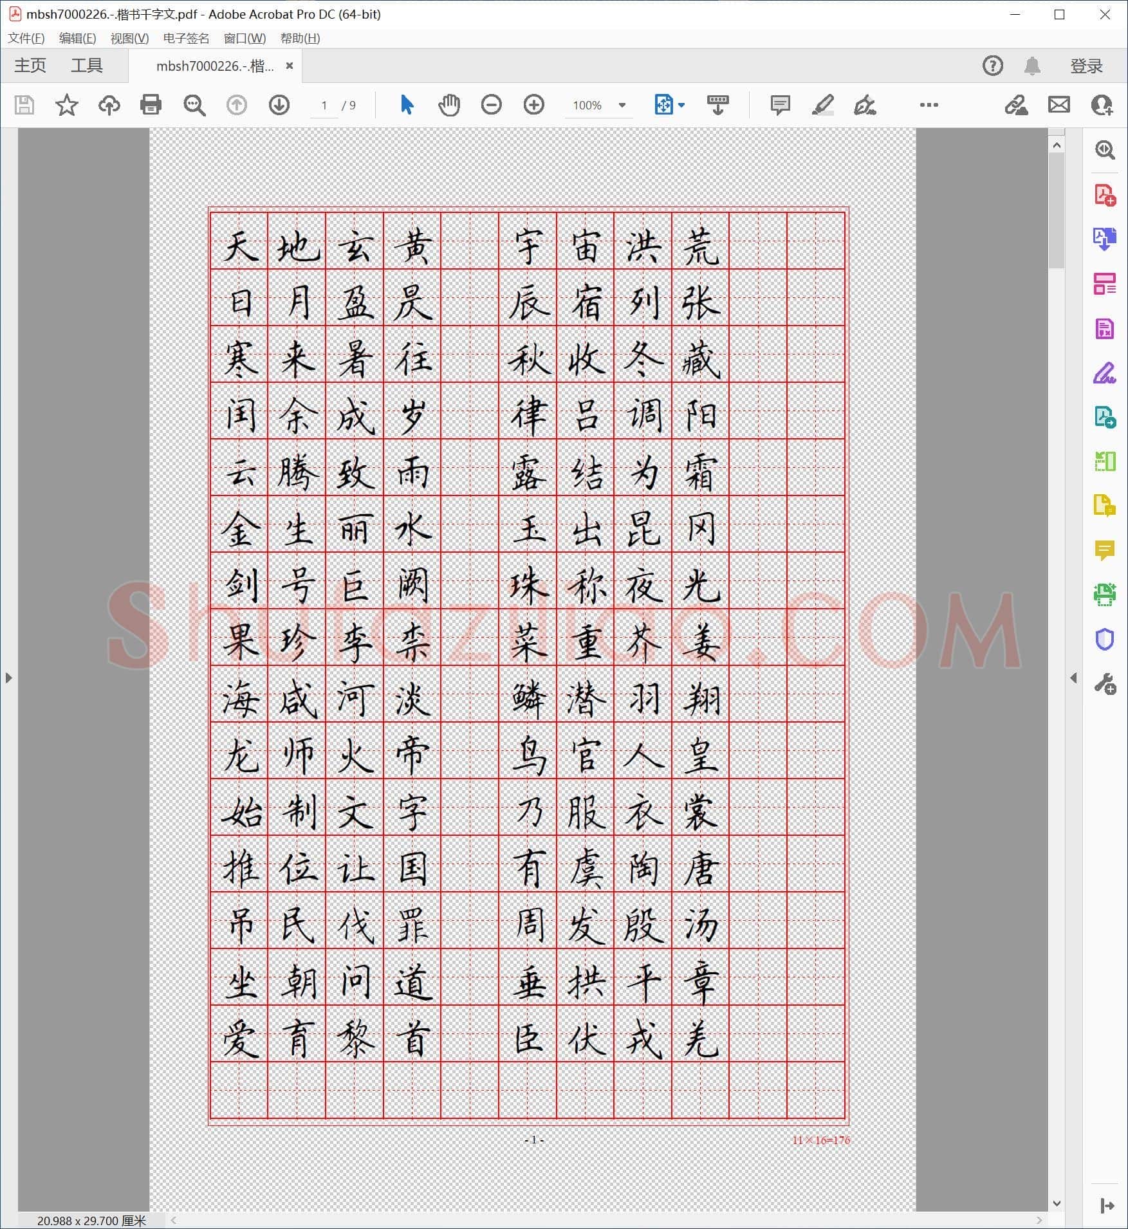Image resolution: width=1128 pixels, height=1229 pixels.
Task: Open the sign document pen icon
Action: click(864, 105)
